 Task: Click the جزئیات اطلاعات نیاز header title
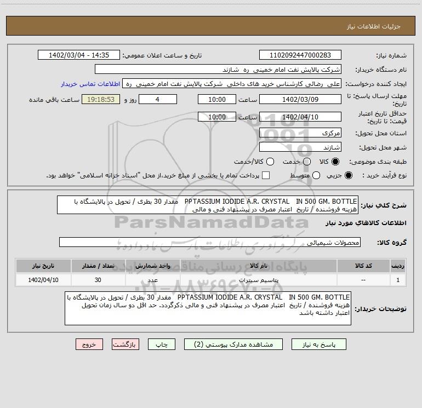(x=373, y=26)
